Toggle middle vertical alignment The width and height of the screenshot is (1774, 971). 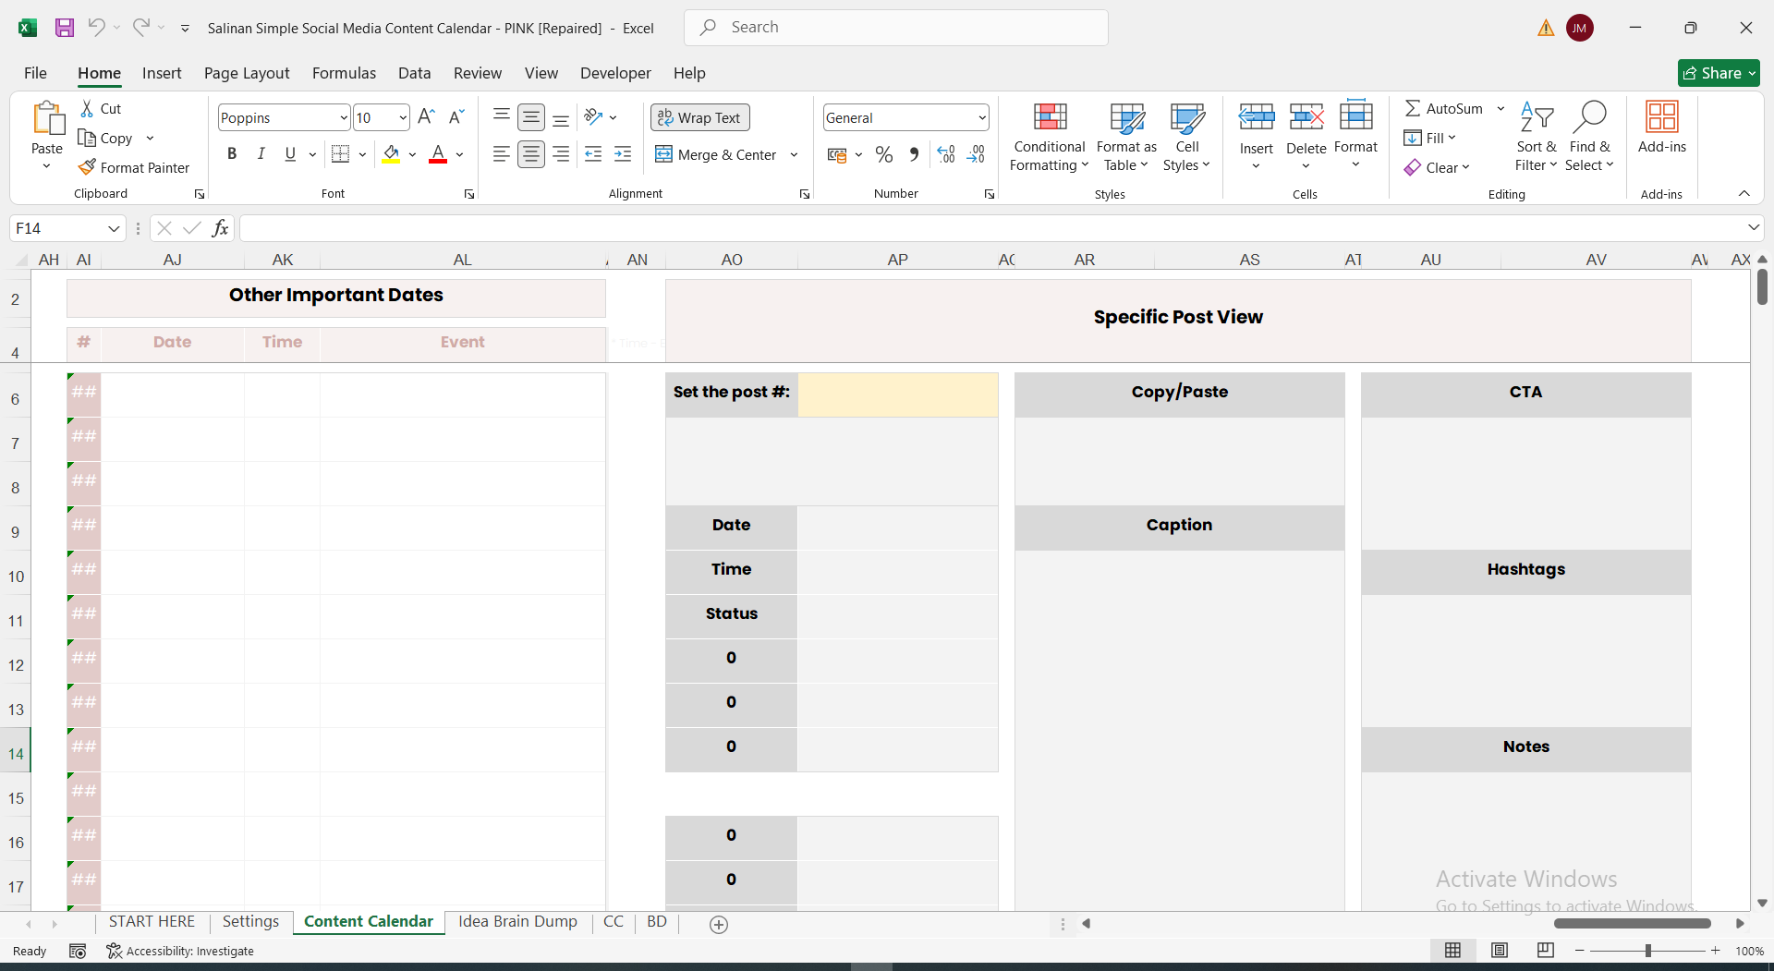coord(531,117)
